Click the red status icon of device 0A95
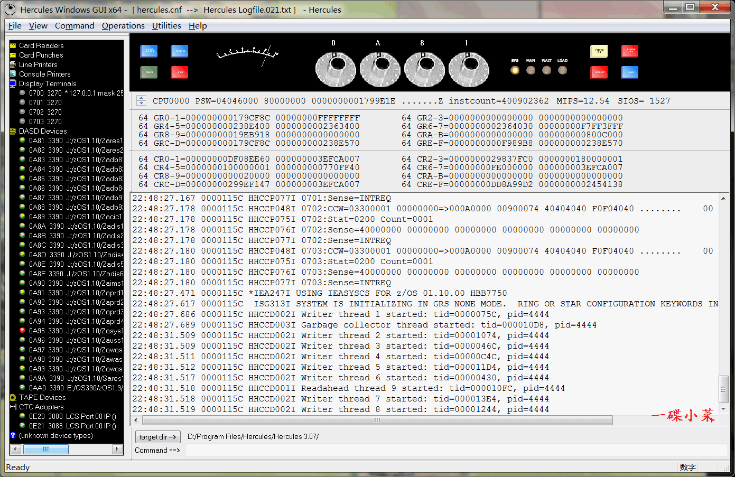The image size is (735, 477). (x=22, y=330)
